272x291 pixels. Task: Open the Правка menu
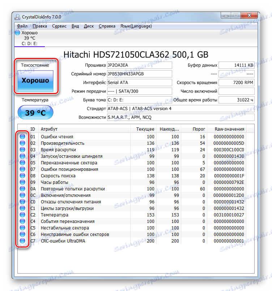pyautogui.click(x=40, y=26)
